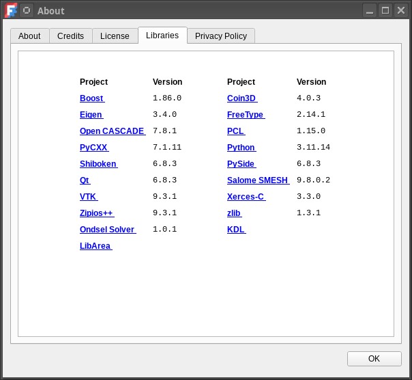Maximize the About dialog window
The width and height of the screenshot is (412, 380).
[x=385, y=10]
